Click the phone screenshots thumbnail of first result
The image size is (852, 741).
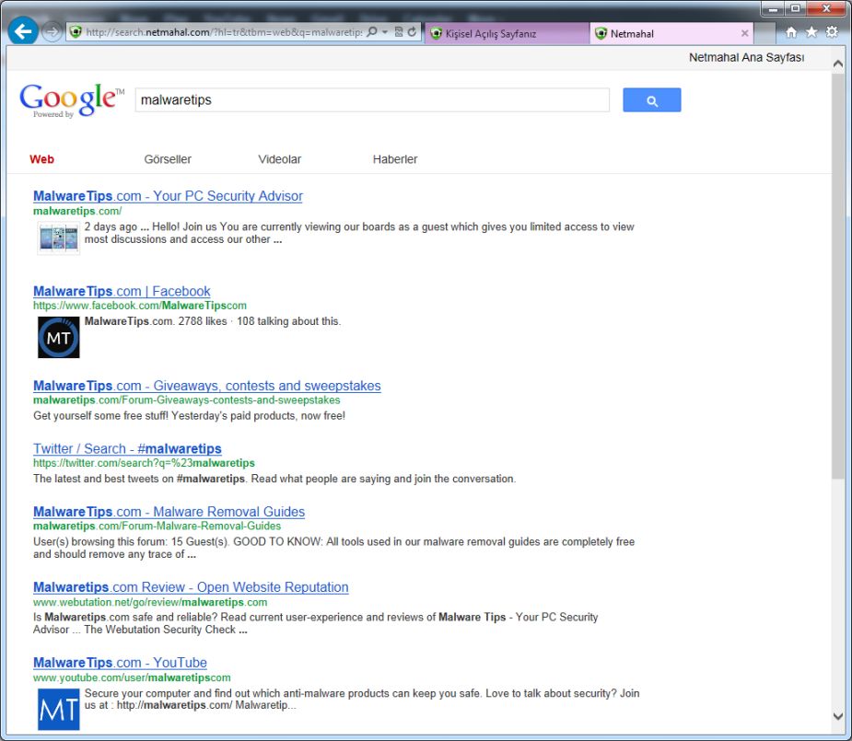[x=59, y=238]
